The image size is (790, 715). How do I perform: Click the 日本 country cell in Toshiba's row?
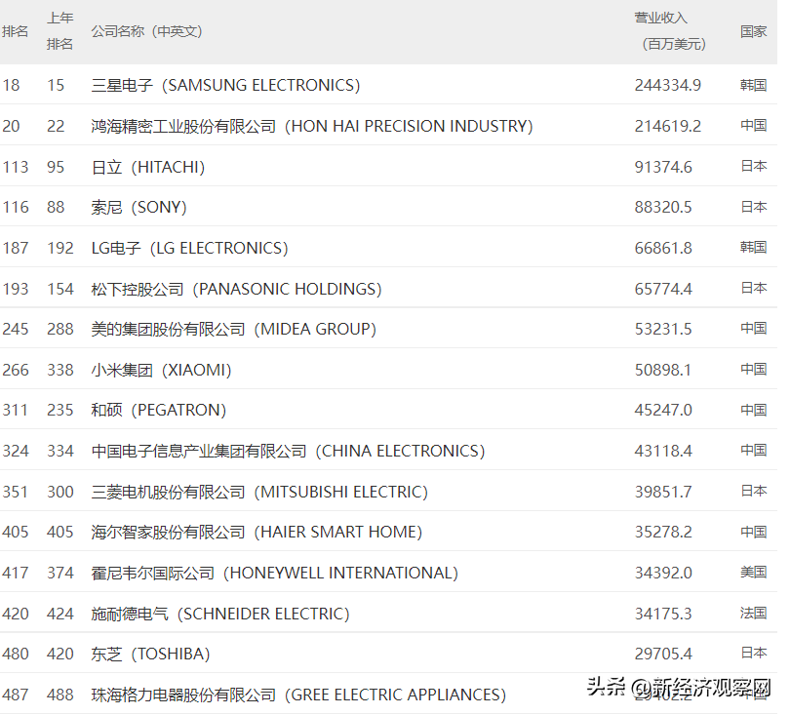point(753,654)
